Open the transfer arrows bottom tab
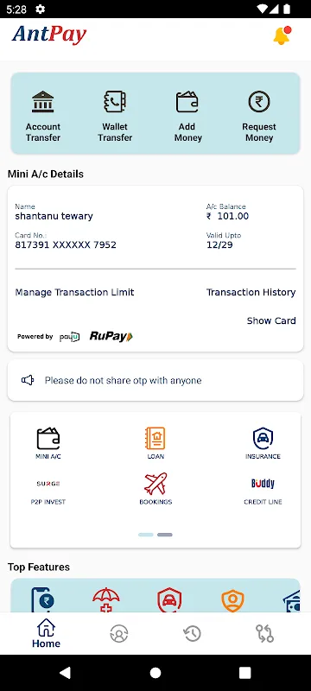The height and width of the screenshot is (691, 311). coord(264,634)
